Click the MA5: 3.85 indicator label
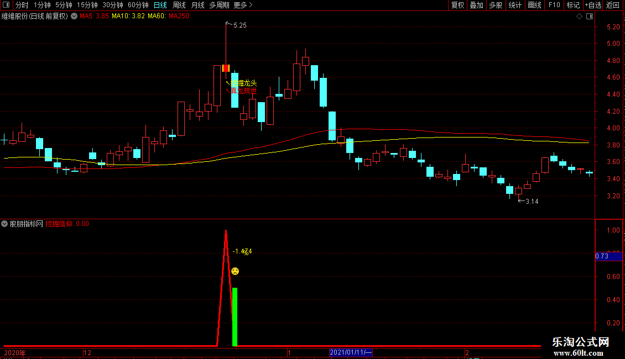Viewport: 625px width, 359px height. point(94,16)
